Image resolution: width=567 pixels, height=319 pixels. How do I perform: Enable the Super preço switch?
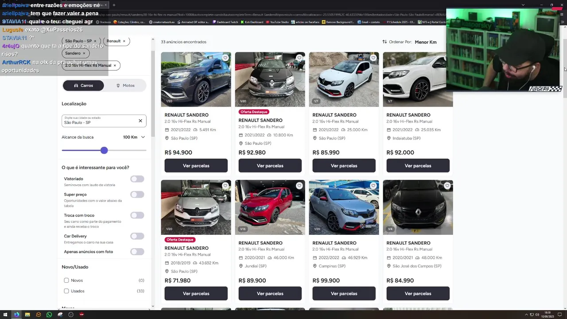[x=137, y=195]
